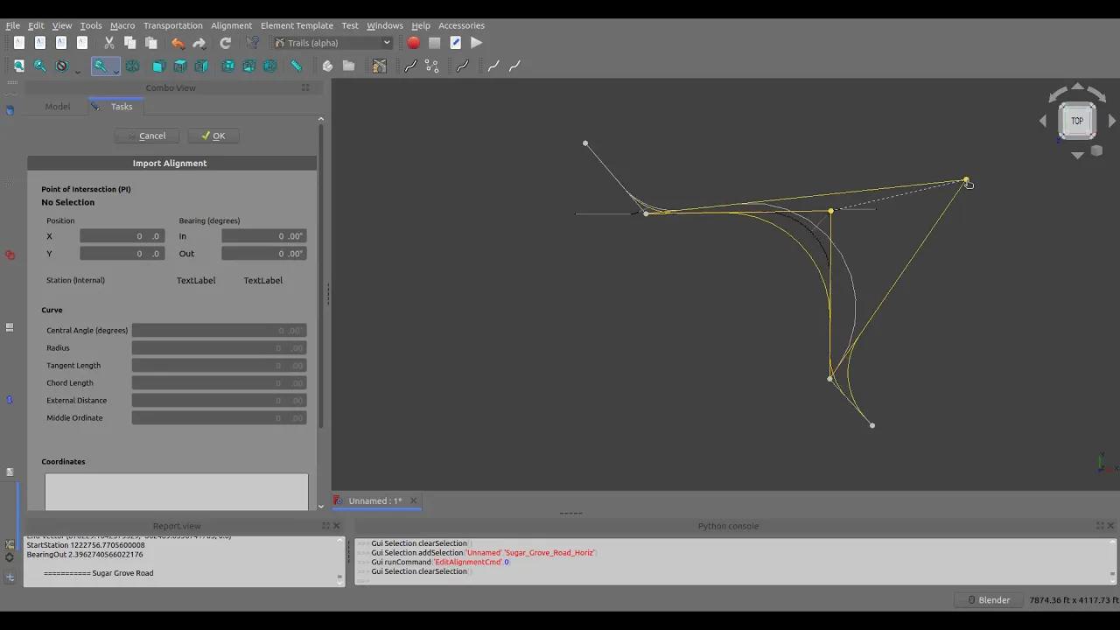This screenshot has height=630, width=1120.
Task: Open the Trails (alpha) workbench dropdown
Action: (332, 43)
